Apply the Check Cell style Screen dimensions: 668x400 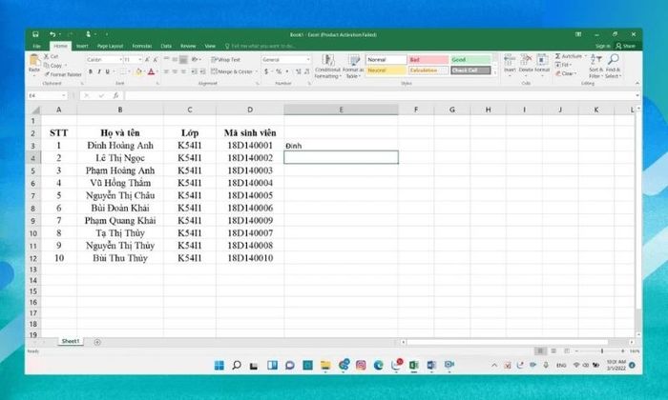coord(470,70)
